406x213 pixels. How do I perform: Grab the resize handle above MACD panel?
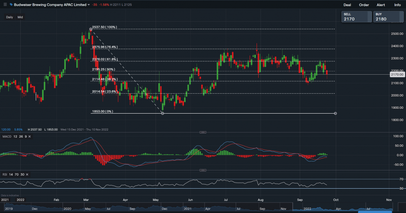[202, 132]
